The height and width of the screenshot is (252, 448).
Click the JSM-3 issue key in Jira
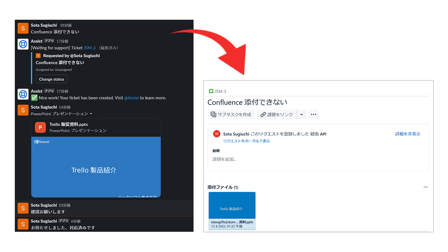pyautogui.click(x=220, y=91)
